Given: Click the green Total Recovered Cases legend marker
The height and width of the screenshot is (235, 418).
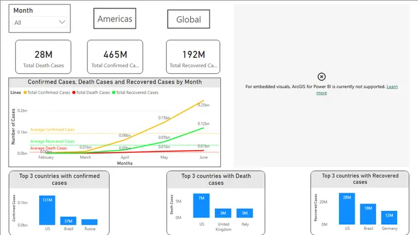Looking at the screenshot, I should click(114, 93).
